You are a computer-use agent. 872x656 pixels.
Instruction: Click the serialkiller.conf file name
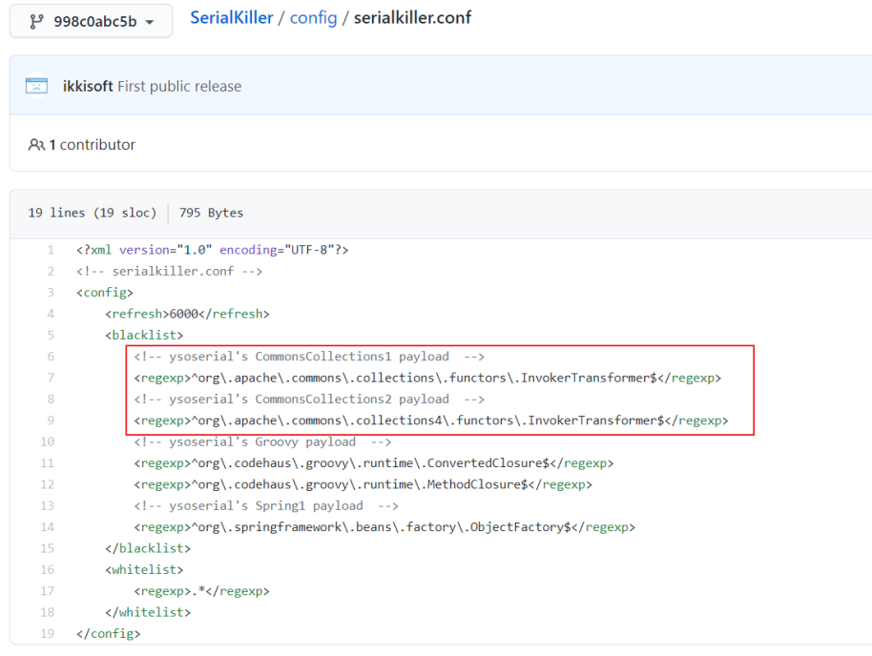412,18
